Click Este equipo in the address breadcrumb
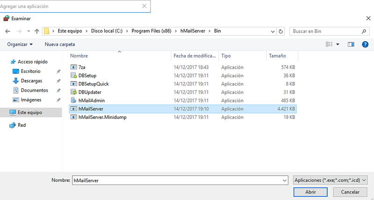This screenshot has height=200, width=374. click(x=70, y=31)
